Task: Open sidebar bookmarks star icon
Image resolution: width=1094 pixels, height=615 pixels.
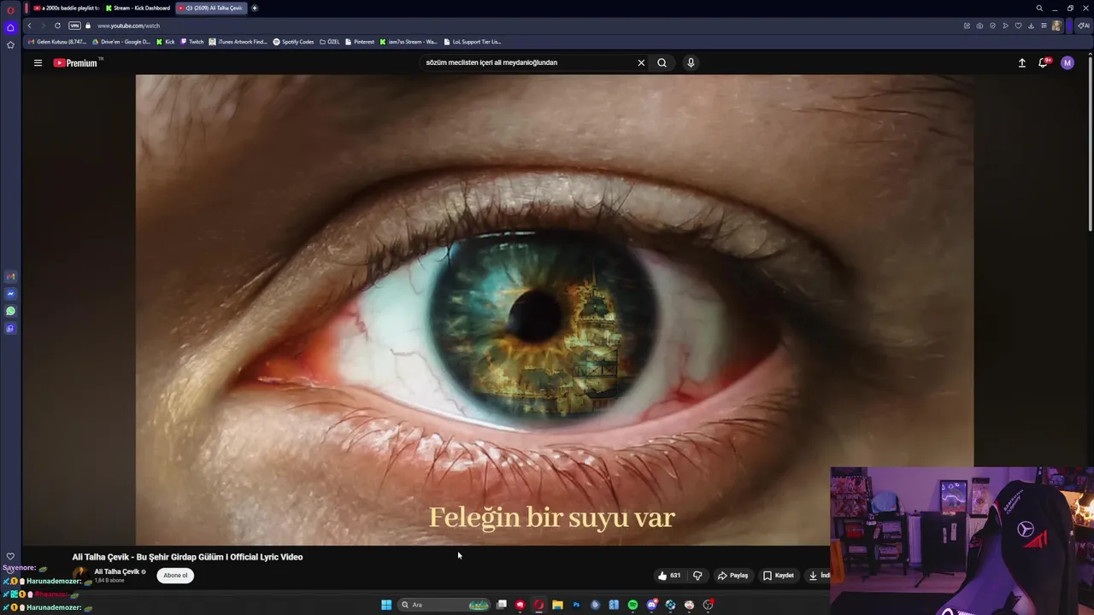Action: (x=10, y=44)
